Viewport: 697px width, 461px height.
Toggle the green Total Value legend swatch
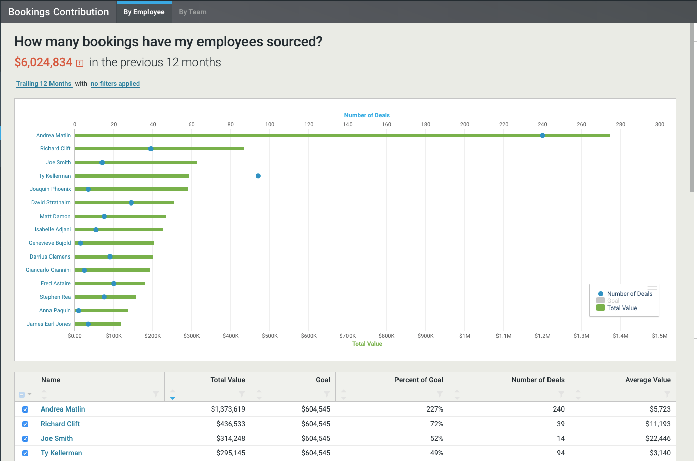click(601, 308)
